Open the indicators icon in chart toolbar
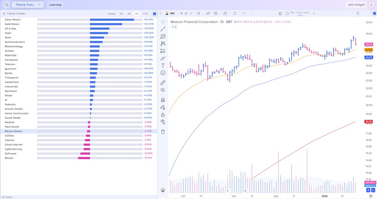377x199 pixels. pos(208,14)
